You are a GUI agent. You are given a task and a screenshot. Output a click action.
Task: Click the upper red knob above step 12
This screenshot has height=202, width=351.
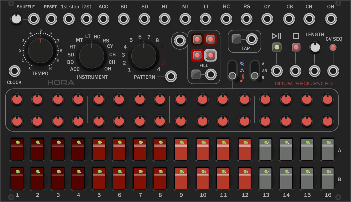point(244,99)
